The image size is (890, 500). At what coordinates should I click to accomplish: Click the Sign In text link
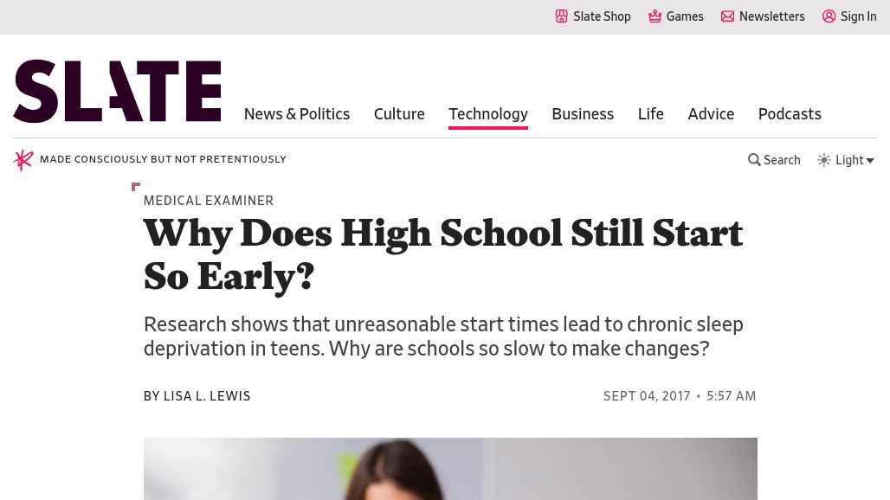859,16
